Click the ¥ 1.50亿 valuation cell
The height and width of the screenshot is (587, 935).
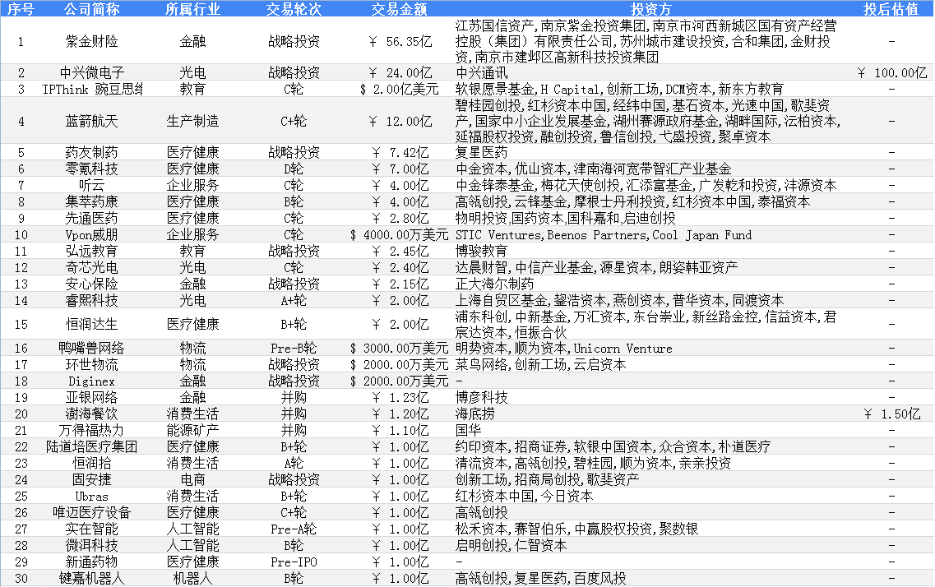pos(892,414)
